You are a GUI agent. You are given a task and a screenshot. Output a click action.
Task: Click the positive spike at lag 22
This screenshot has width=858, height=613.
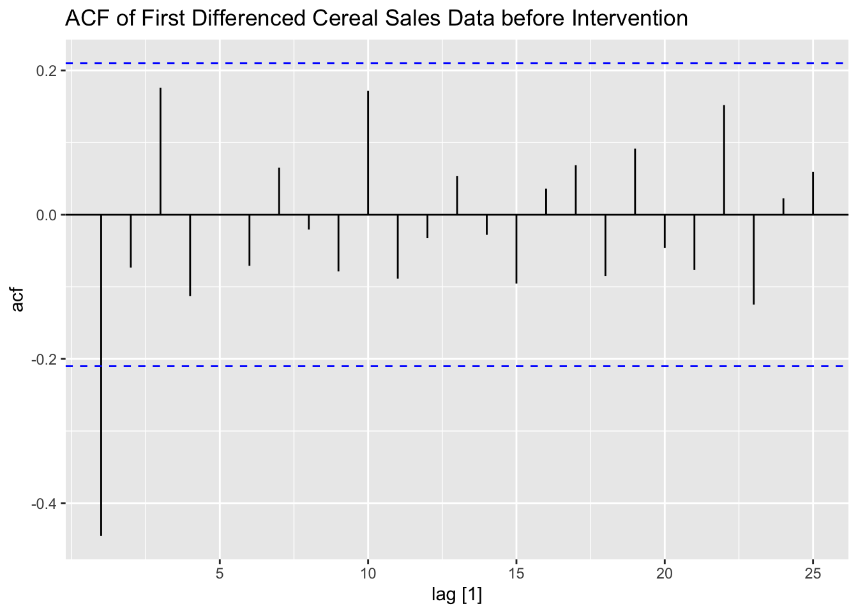click(x=724, y=160)
